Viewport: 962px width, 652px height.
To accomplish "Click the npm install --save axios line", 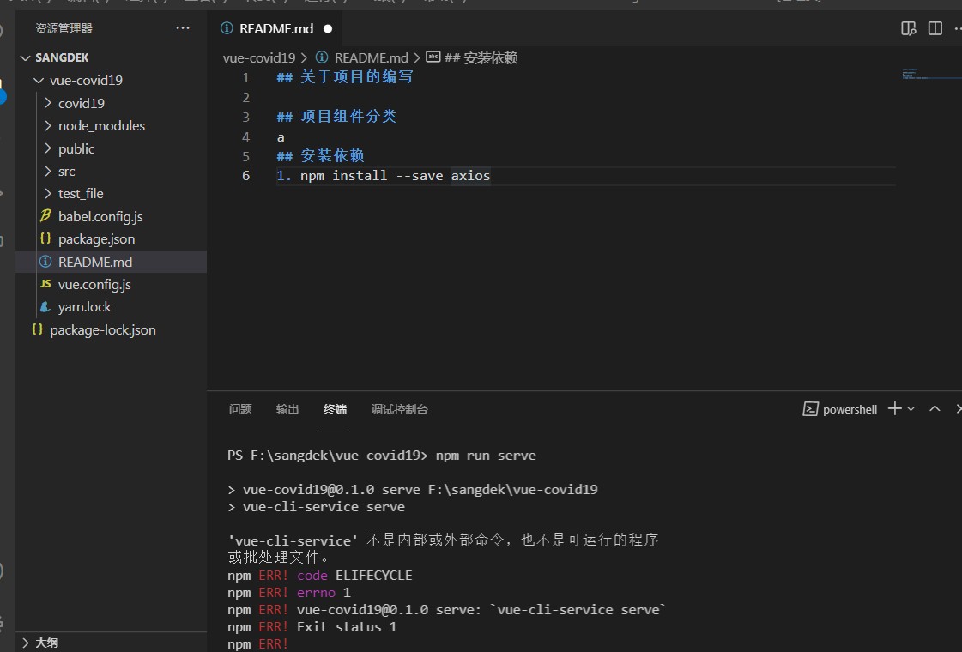I will 384,176.
